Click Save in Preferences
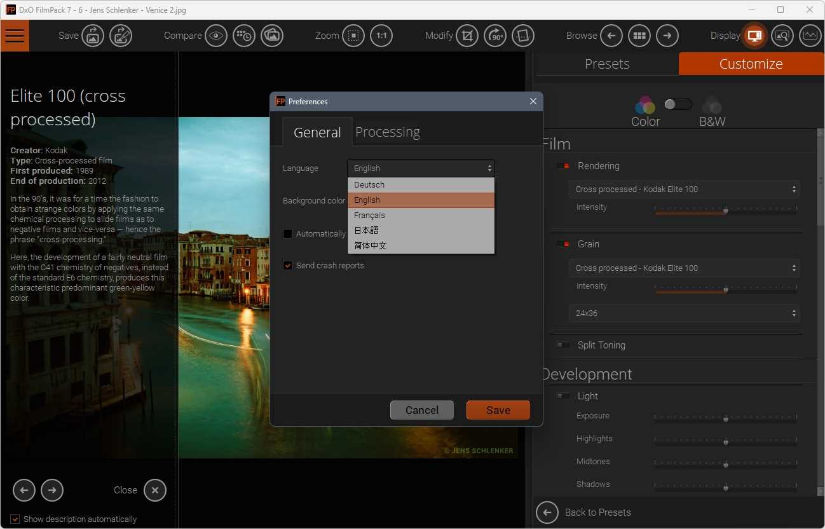This screenshot has width=825, height=529. (498, 410)
